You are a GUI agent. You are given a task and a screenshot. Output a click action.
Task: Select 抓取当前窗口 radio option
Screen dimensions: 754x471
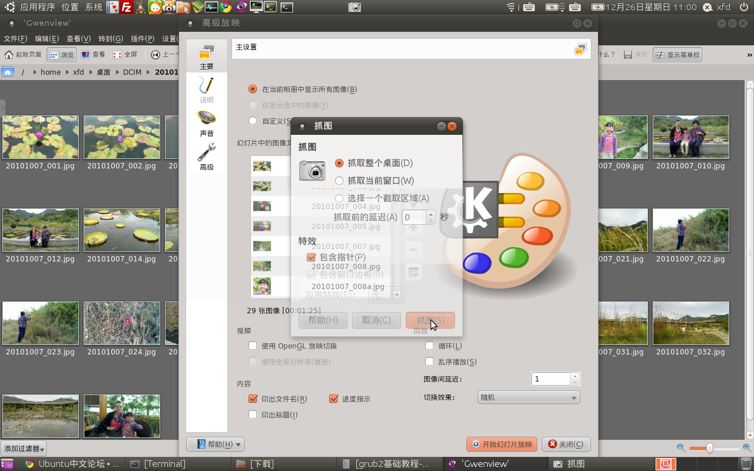click(374, 181)
